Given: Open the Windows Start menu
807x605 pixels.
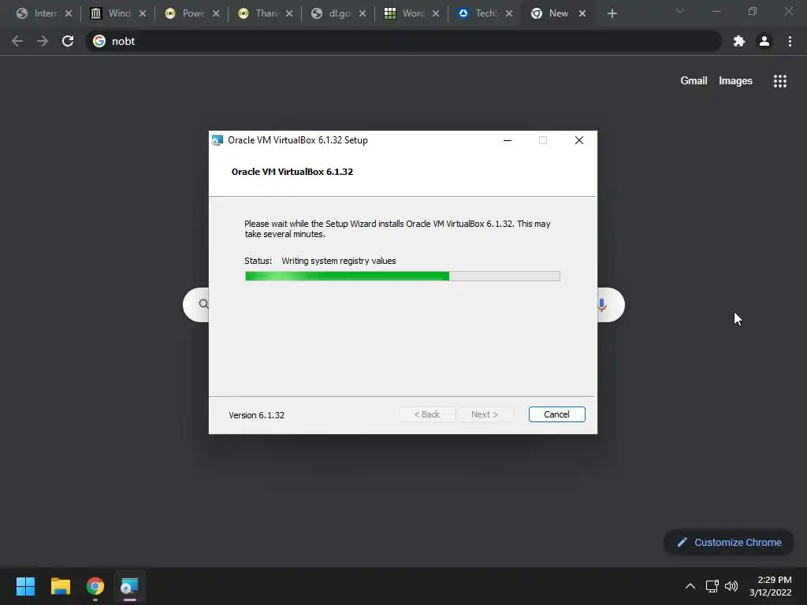Looking at the screenshot, I should [25, 586].
